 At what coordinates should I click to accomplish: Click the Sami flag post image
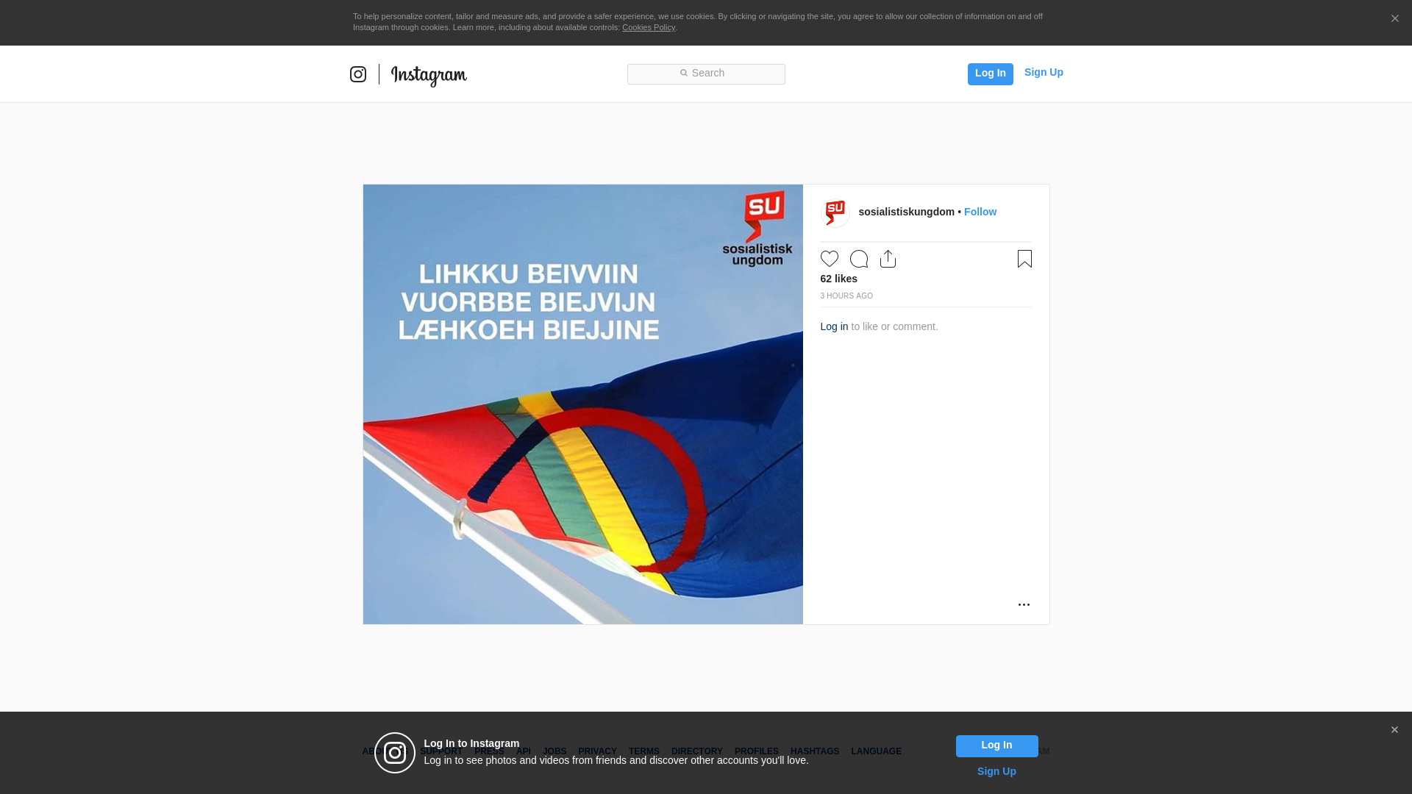(583, 404)
